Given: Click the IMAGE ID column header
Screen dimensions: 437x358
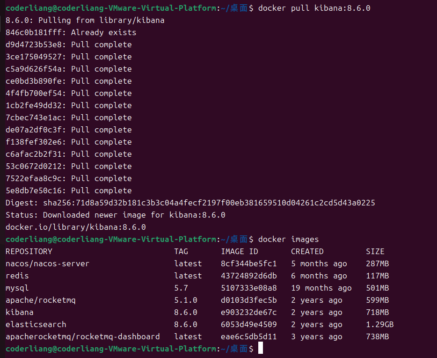Looking at the screenshot, I should tap(240, 251).
